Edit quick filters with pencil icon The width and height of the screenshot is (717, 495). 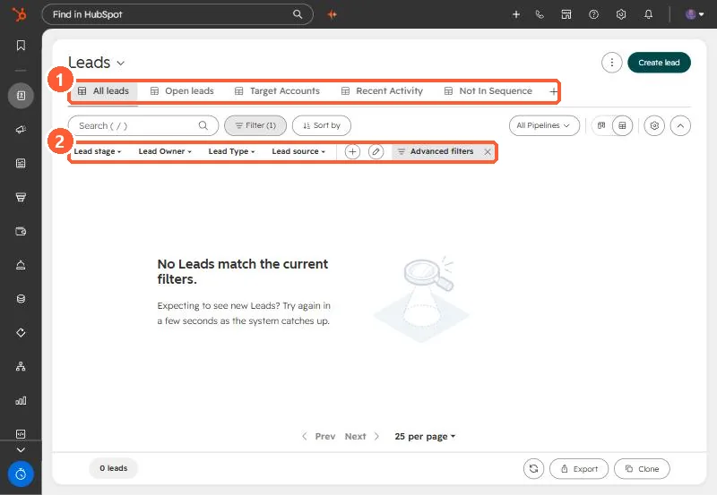tap(376, 151)
